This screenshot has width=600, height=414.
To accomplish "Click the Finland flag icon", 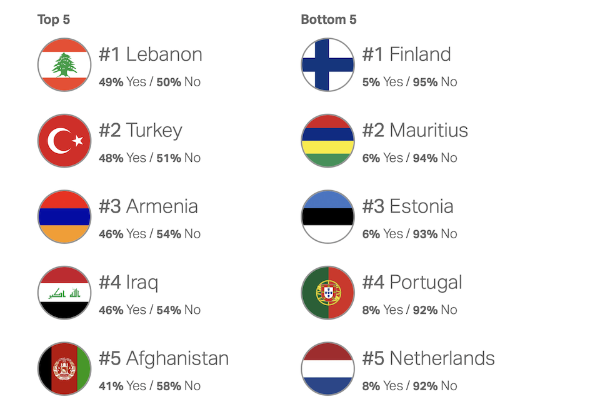I will (327, 64).
